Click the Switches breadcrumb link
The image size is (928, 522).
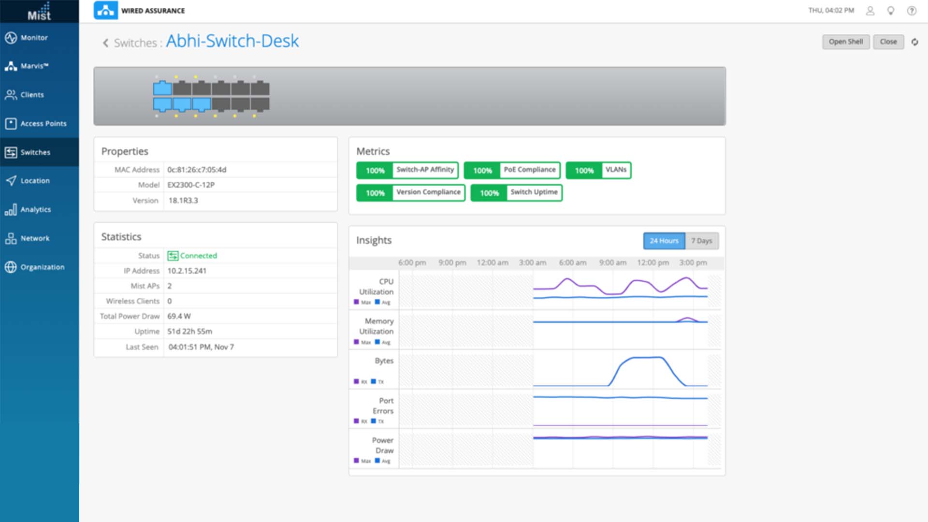[x=135, y=43]
